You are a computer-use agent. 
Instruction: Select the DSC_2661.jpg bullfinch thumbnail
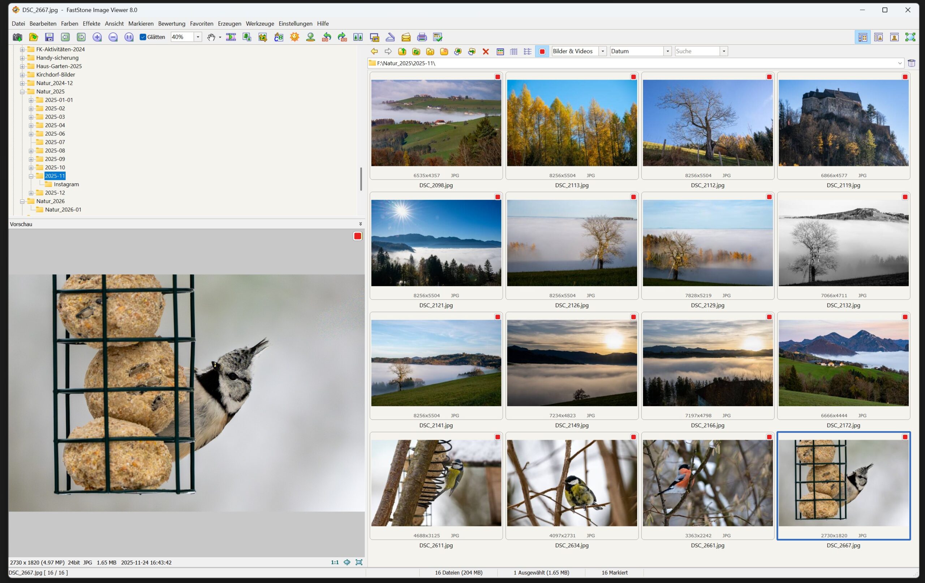[707, 483]
